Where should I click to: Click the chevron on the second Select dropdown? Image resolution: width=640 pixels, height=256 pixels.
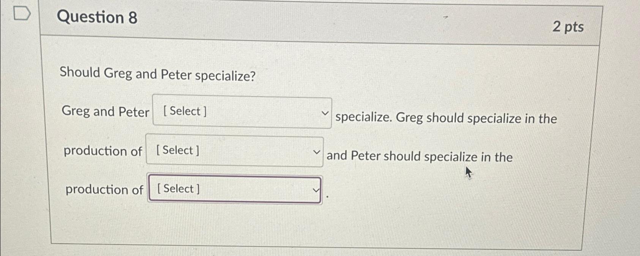316,152
